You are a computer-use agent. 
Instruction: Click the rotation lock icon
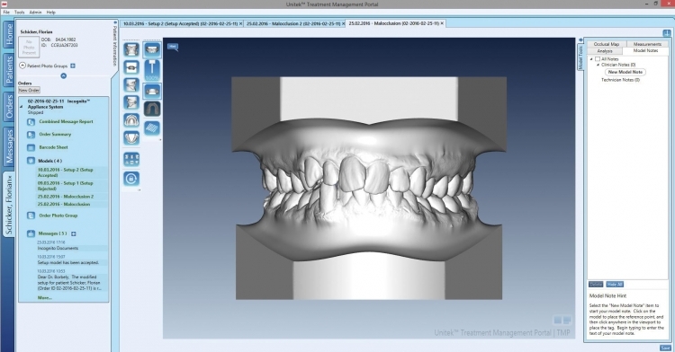131,178
